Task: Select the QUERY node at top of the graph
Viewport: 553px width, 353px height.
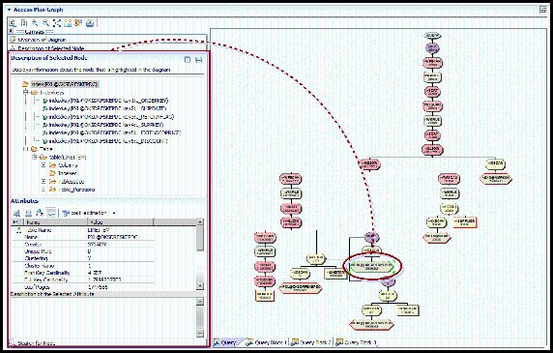Action: coord(432,36)
